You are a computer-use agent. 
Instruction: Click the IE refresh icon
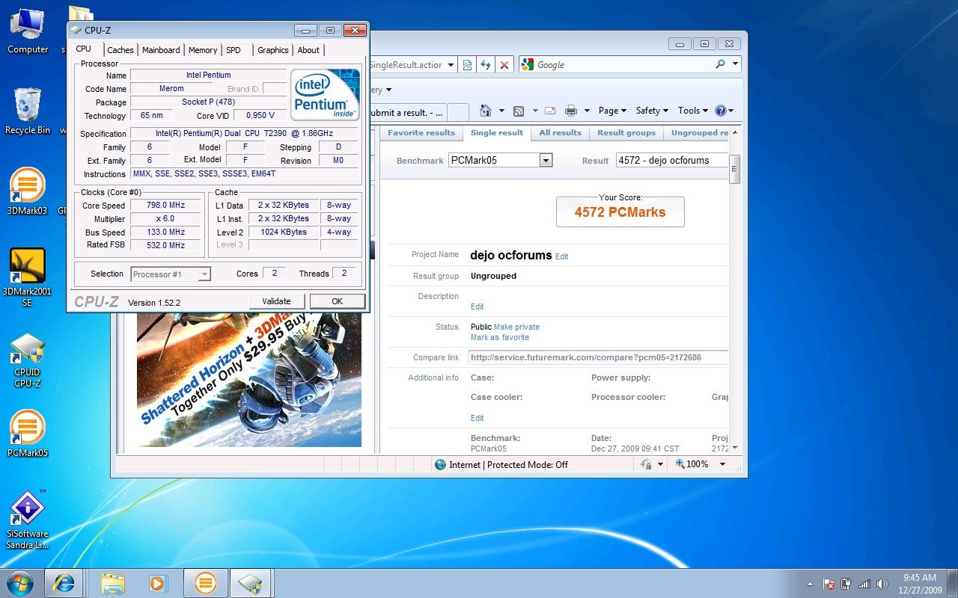click(486, 65)
